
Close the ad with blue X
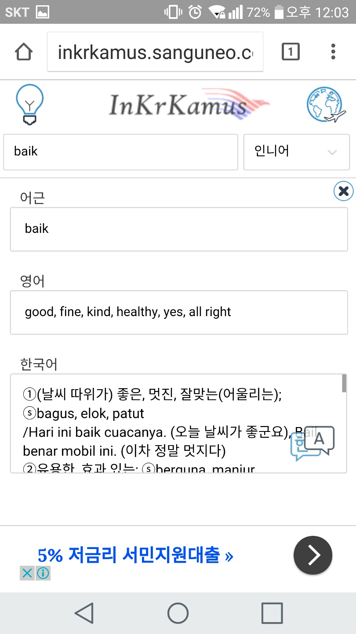click(27, 573)
